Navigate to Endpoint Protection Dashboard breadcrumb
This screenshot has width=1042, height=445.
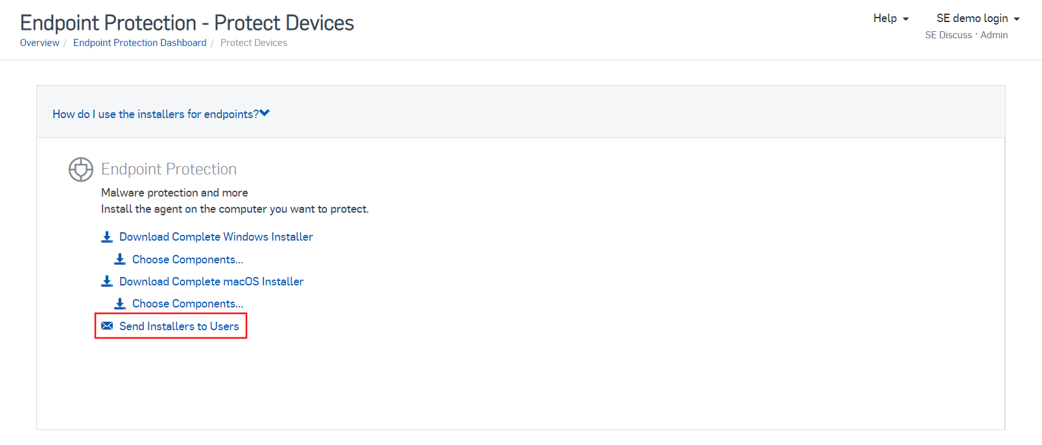[139, 43]
